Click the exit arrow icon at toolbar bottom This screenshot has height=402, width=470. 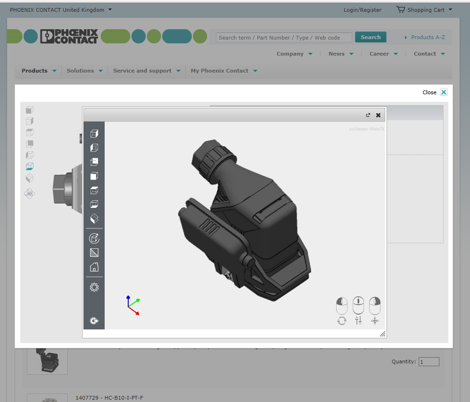[x=94, y=321]
